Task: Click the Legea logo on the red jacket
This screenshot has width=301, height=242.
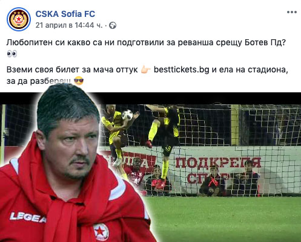Action: click(28, 218)
